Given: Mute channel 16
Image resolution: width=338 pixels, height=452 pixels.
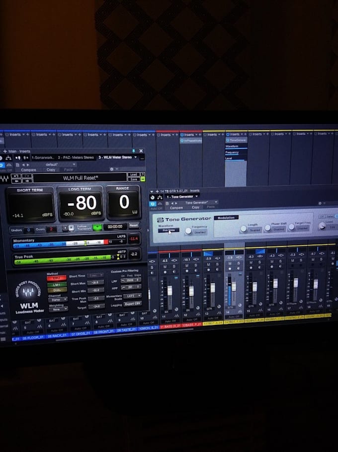Looking at the screenshot, I should [272, 262].
